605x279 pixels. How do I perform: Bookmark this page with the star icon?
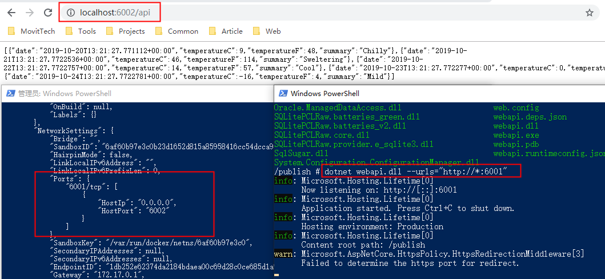pos(589,13)
